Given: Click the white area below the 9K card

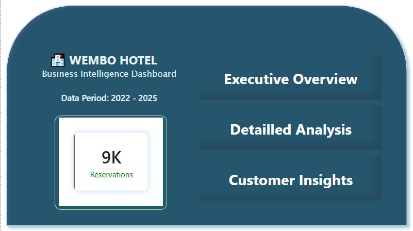Looking at the screenshot, I should pyautogui.click(x=111, y=199).
